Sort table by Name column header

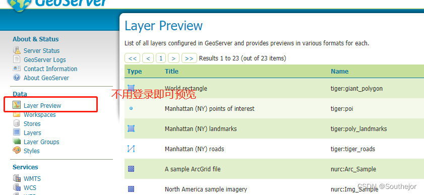tap(340, 72)
